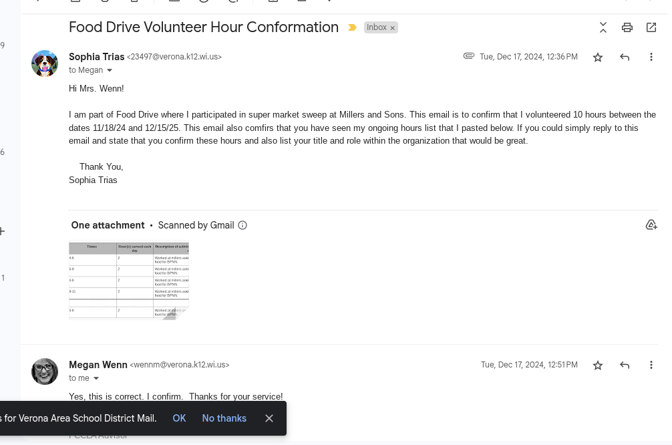672x445 pixels.
Task: Open more options for Megan Wenn's email
Action: pos(651,365)
